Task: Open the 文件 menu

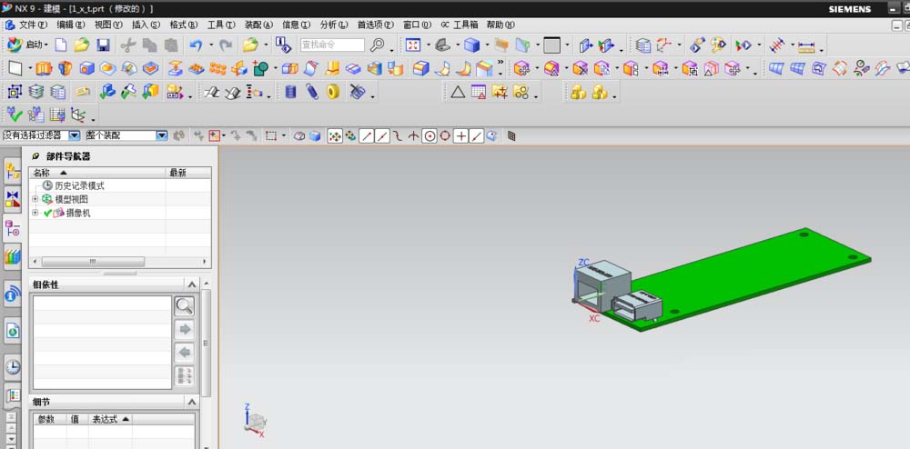Action: 33,25
